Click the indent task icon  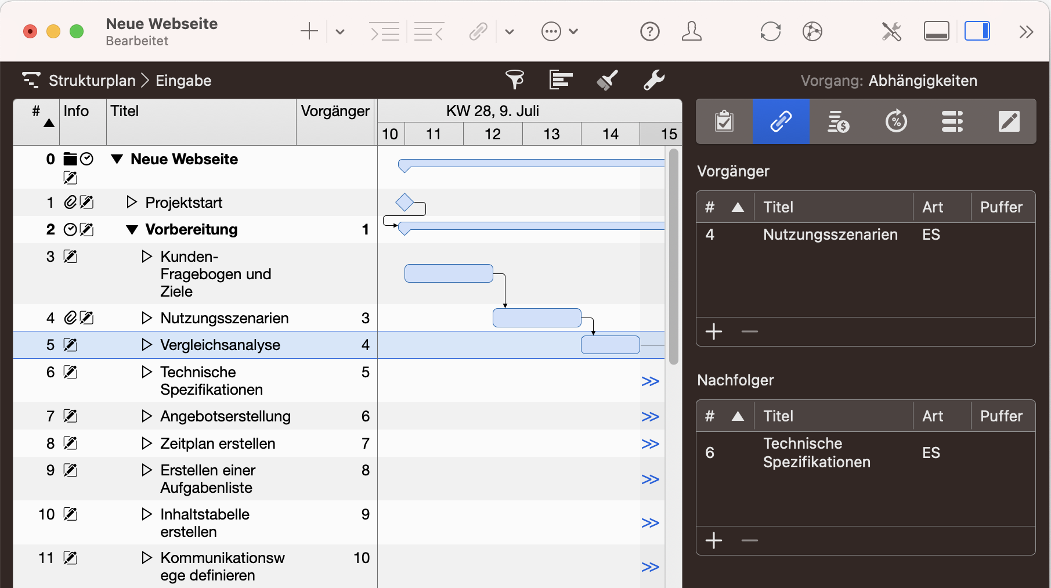coord(385,31)
